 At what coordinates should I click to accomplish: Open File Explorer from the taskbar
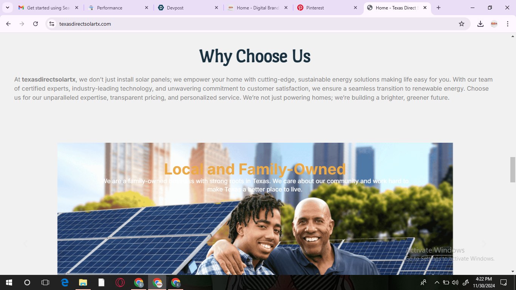83,282
